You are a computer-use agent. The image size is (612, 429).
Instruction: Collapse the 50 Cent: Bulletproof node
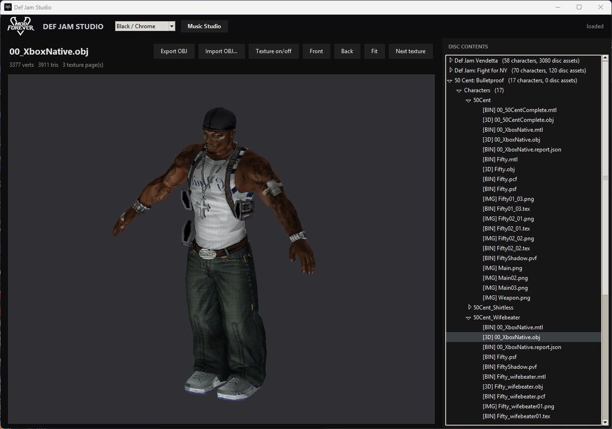(450, 81)
